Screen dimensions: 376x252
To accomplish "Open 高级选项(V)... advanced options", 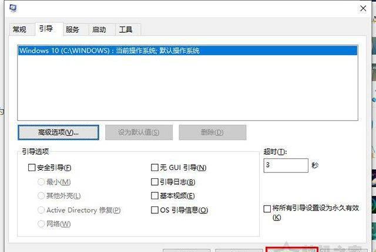I will 58,132.
